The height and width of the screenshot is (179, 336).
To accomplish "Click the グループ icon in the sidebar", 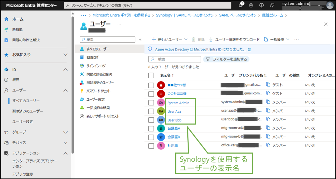I will [x=6, y=132].
